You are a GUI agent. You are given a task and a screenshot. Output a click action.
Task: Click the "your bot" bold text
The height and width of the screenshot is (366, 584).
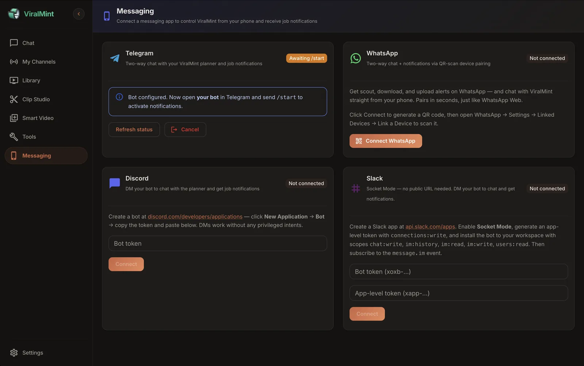tap(208, 97)
